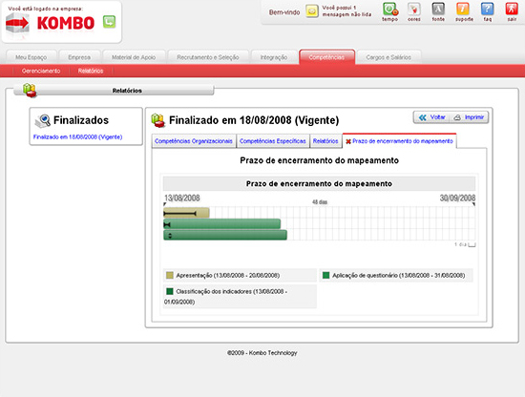Click the tan Apresentação legend swatch
The height and width of the screenshot is (397, 525).
170,275
